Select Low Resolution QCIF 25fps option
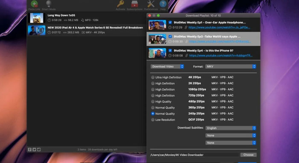299x163 pixels. 153,120
